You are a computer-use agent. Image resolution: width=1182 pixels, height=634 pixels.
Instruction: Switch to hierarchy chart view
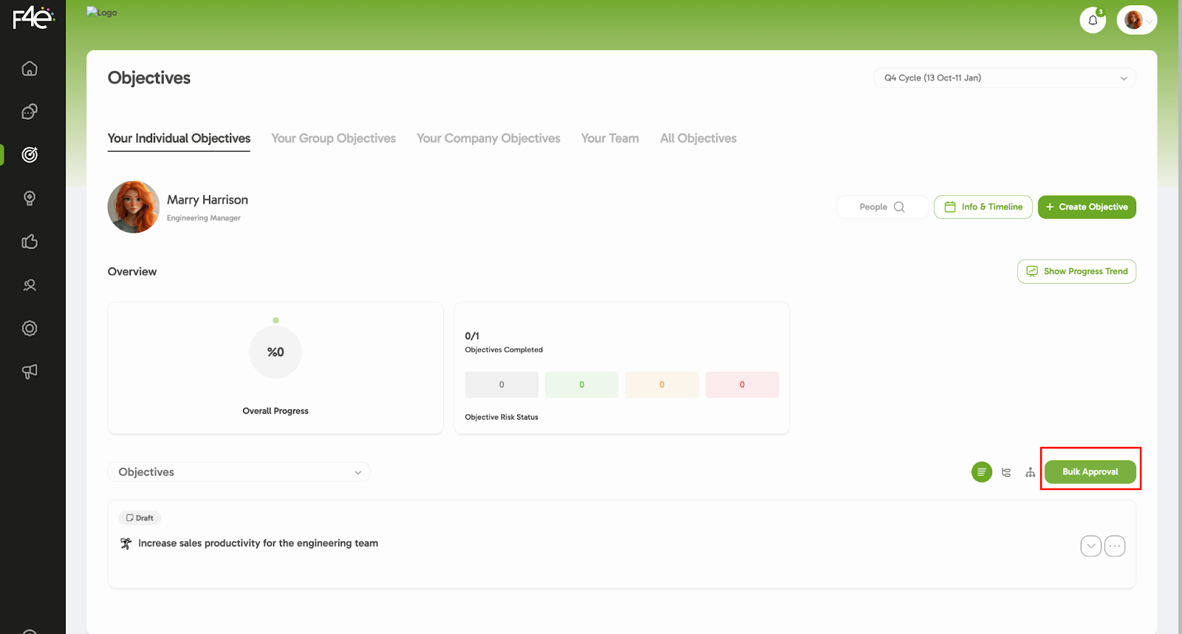[1030, 472]
